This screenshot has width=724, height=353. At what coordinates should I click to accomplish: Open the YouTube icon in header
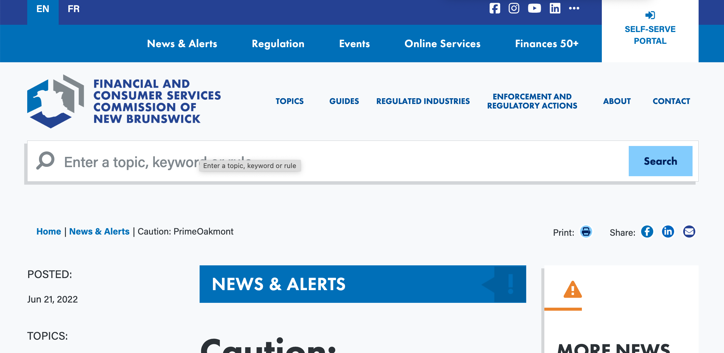point(534,8)
